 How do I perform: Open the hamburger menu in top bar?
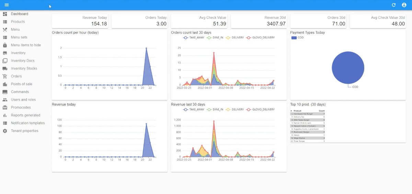click(x=7, y=5)
